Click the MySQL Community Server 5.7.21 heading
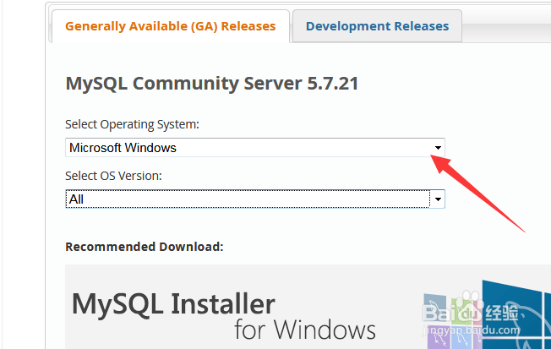 pos(212,84)
